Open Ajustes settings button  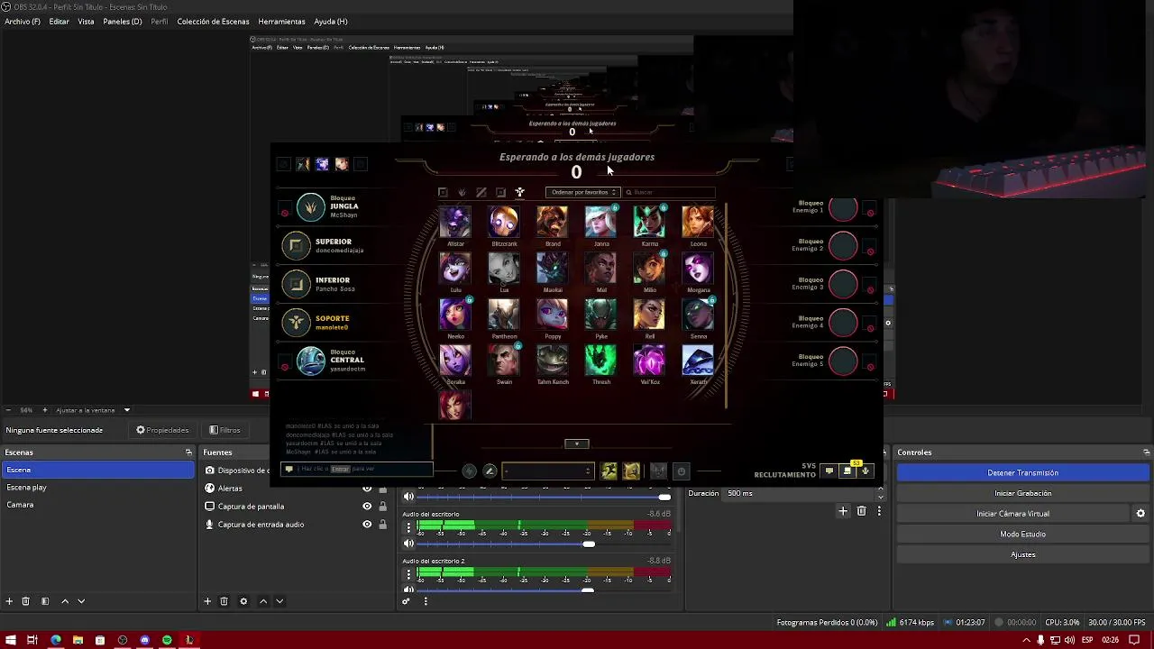1022,554
